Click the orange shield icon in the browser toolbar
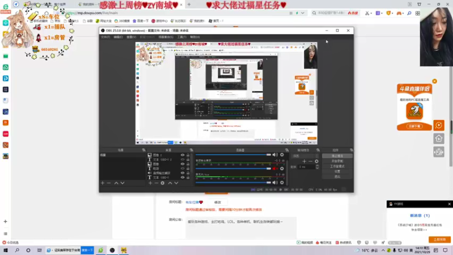This screenshot has height=255, width=453. (388, 13)
